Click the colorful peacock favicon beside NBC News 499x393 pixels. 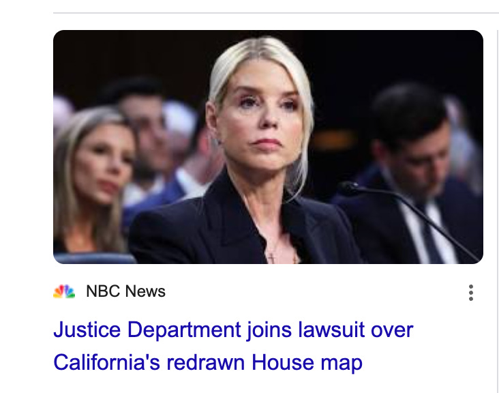pyautogui.click(x=64, y=291)
